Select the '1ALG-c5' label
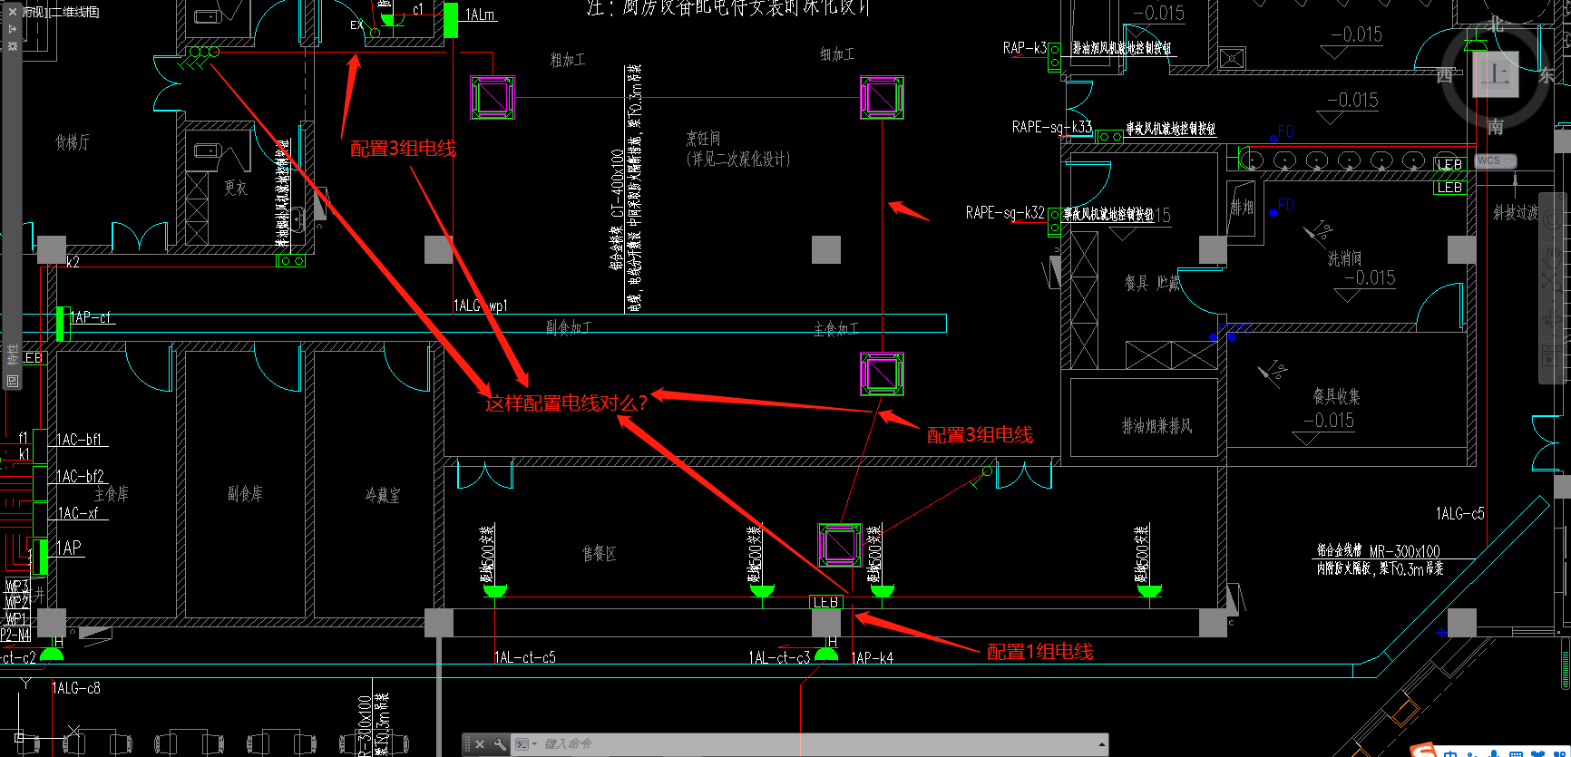Screen dimensions: 1571x757 pos(1460,513)
